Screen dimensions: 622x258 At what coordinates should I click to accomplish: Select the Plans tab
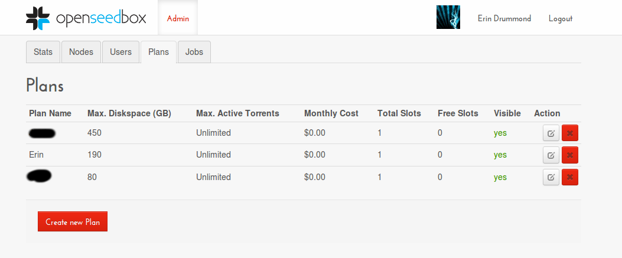[x=158, y=52]
